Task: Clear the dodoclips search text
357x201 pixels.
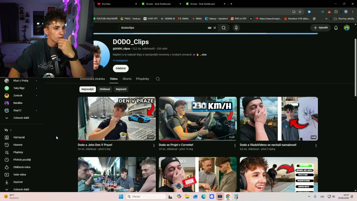Action: pos(215,28)
